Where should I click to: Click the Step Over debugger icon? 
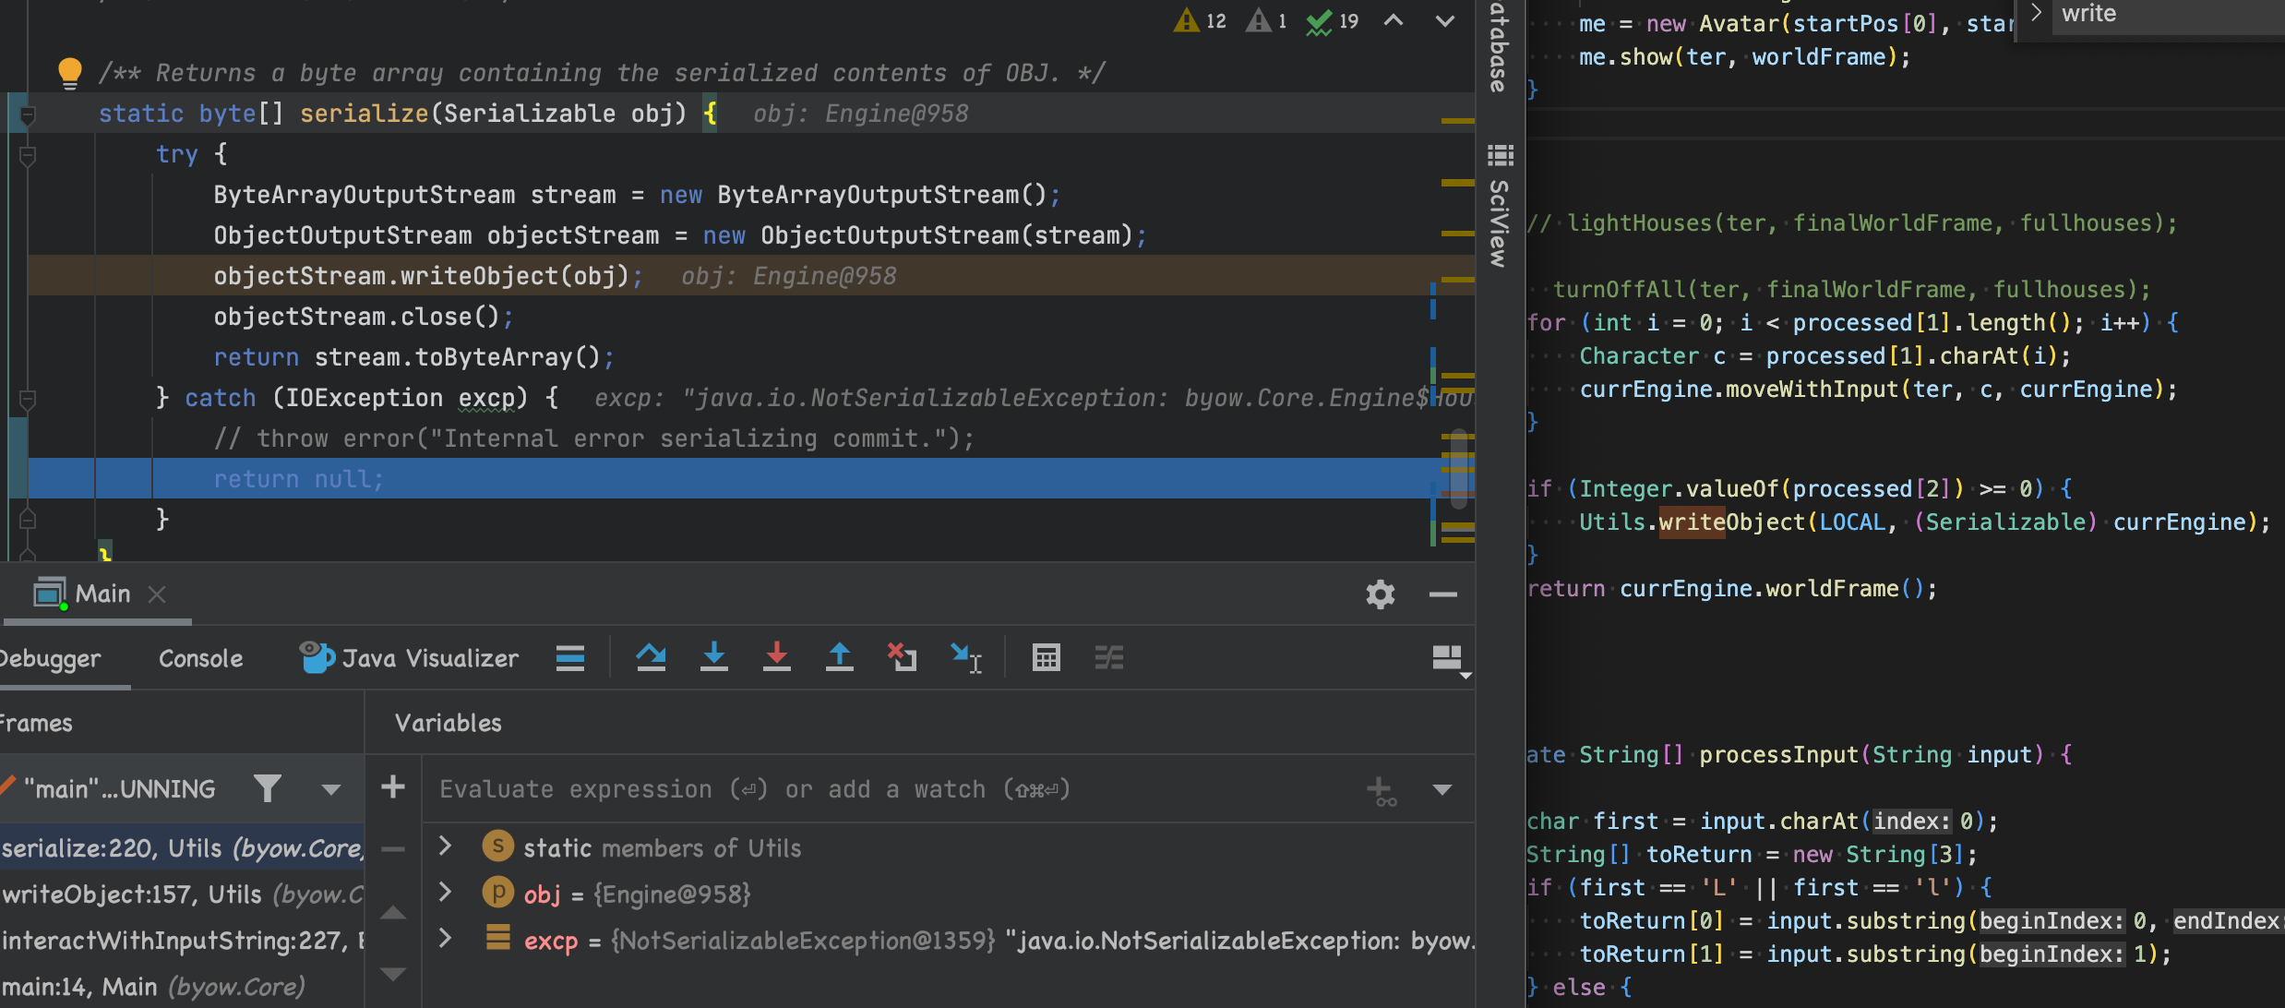(x=651, y=657)
